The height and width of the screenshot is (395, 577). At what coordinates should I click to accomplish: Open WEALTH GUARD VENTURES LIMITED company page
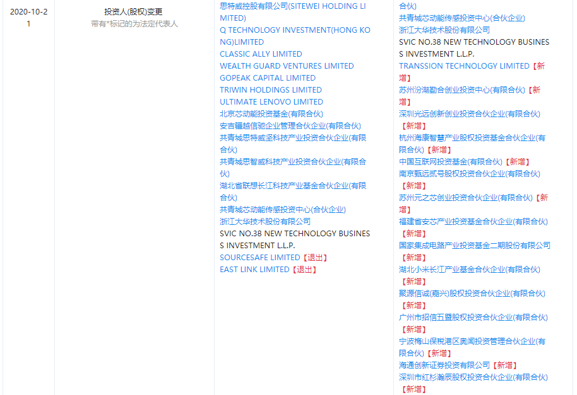[287, 66]
